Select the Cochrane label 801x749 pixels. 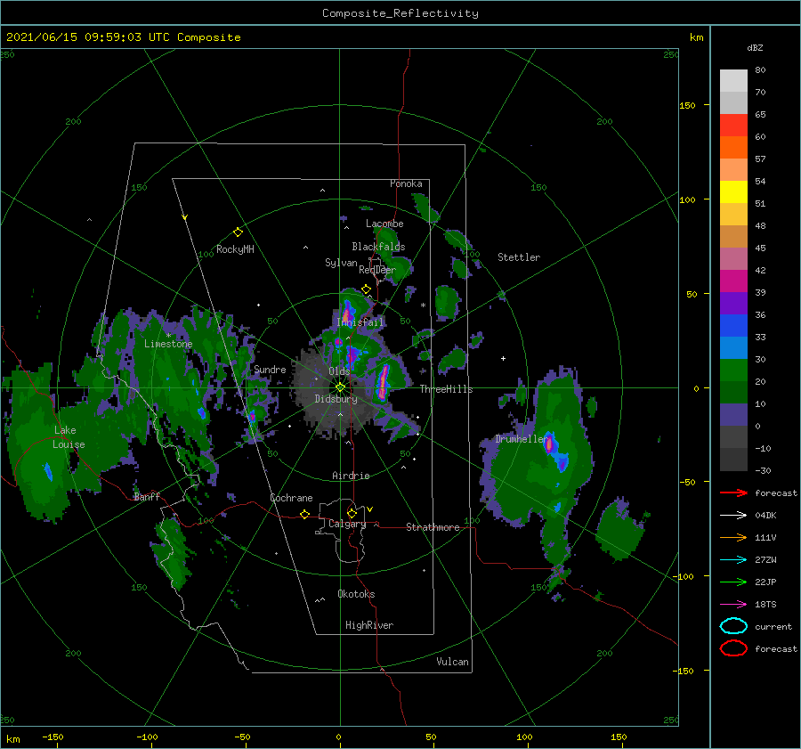[291, 498]
